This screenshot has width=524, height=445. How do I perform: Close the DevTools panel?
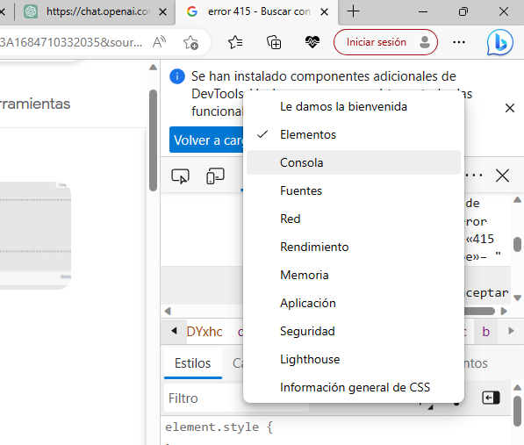point(502,176)
